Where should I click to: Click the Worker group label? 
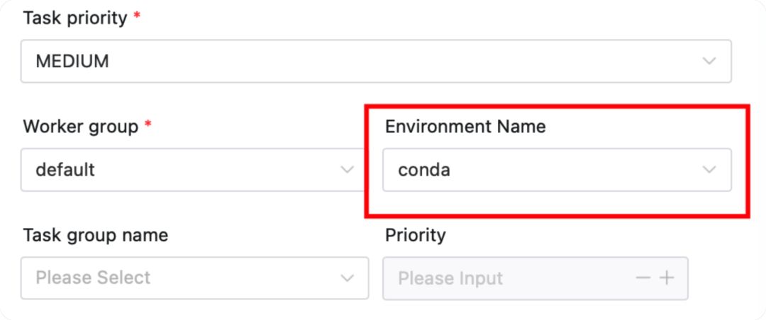tap(80, 127)
